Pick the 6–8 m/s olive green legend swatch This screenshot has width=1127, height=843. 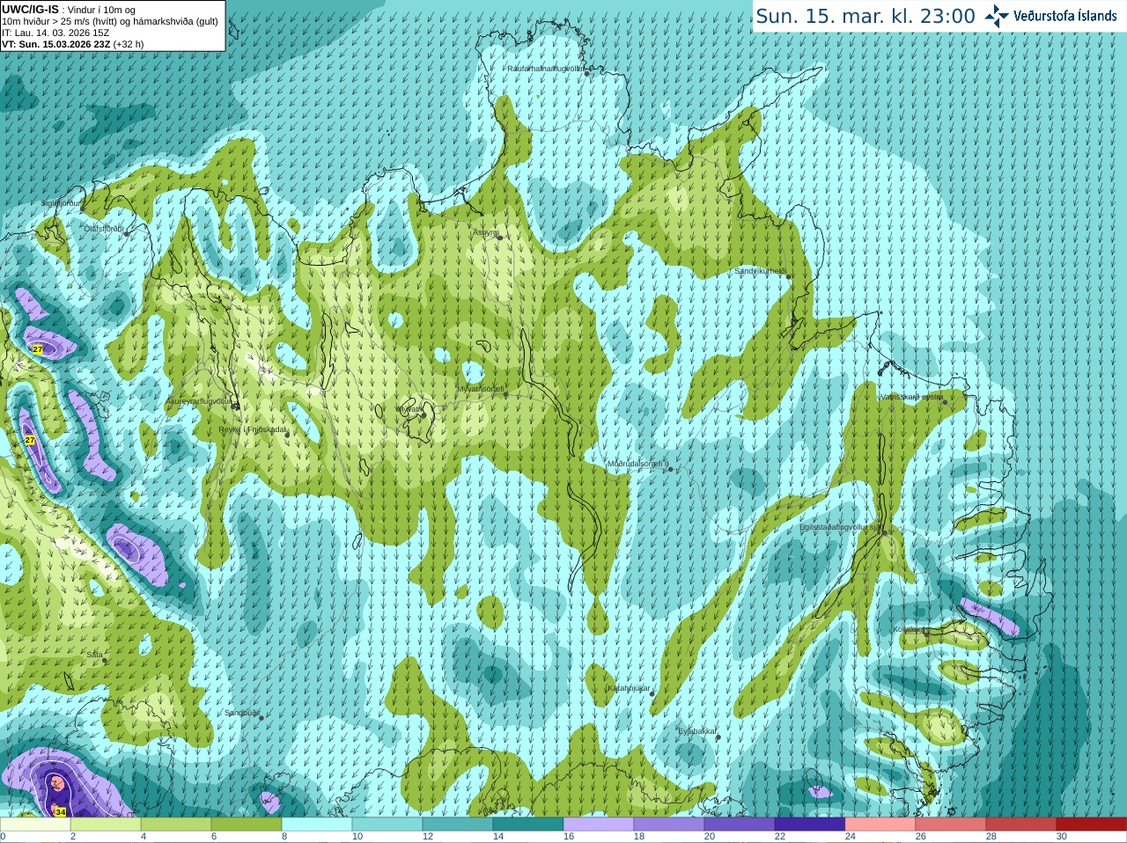click(x=247, y=825)
